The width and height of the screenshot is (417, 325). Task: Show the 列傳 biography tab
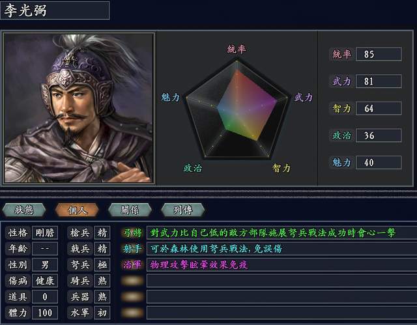pyautogui.click(x=182, y=210)
